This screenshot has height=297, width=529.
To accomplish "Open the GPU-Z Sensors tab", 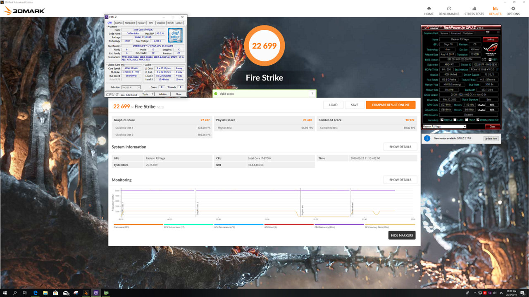I will point(444,33).
